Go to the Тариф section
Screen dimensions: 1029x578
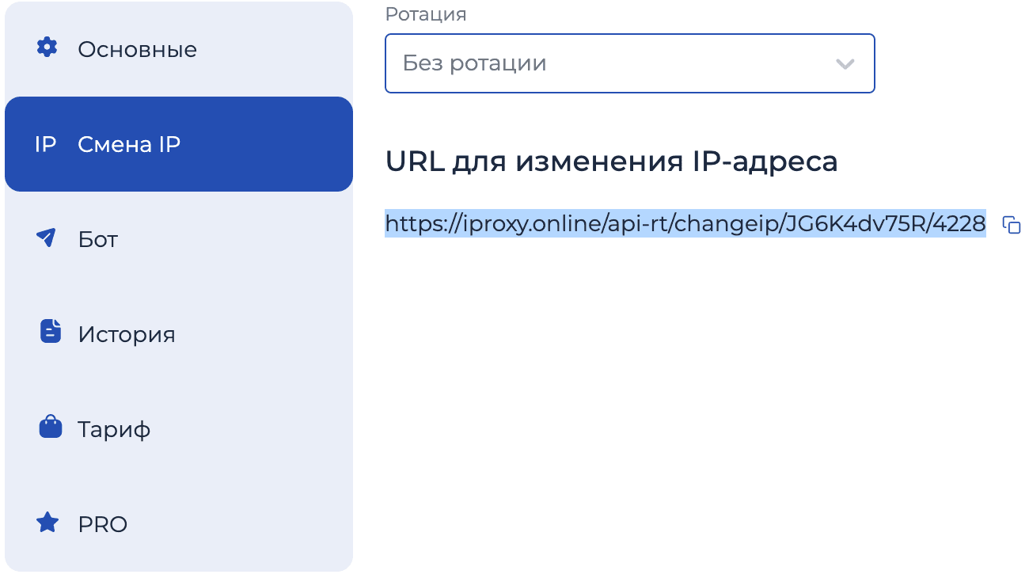pyautogui.click(x=113, y=428)
